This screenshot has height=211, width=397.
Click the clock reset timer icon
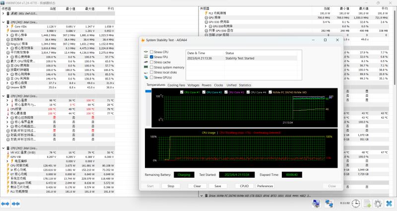356,203
